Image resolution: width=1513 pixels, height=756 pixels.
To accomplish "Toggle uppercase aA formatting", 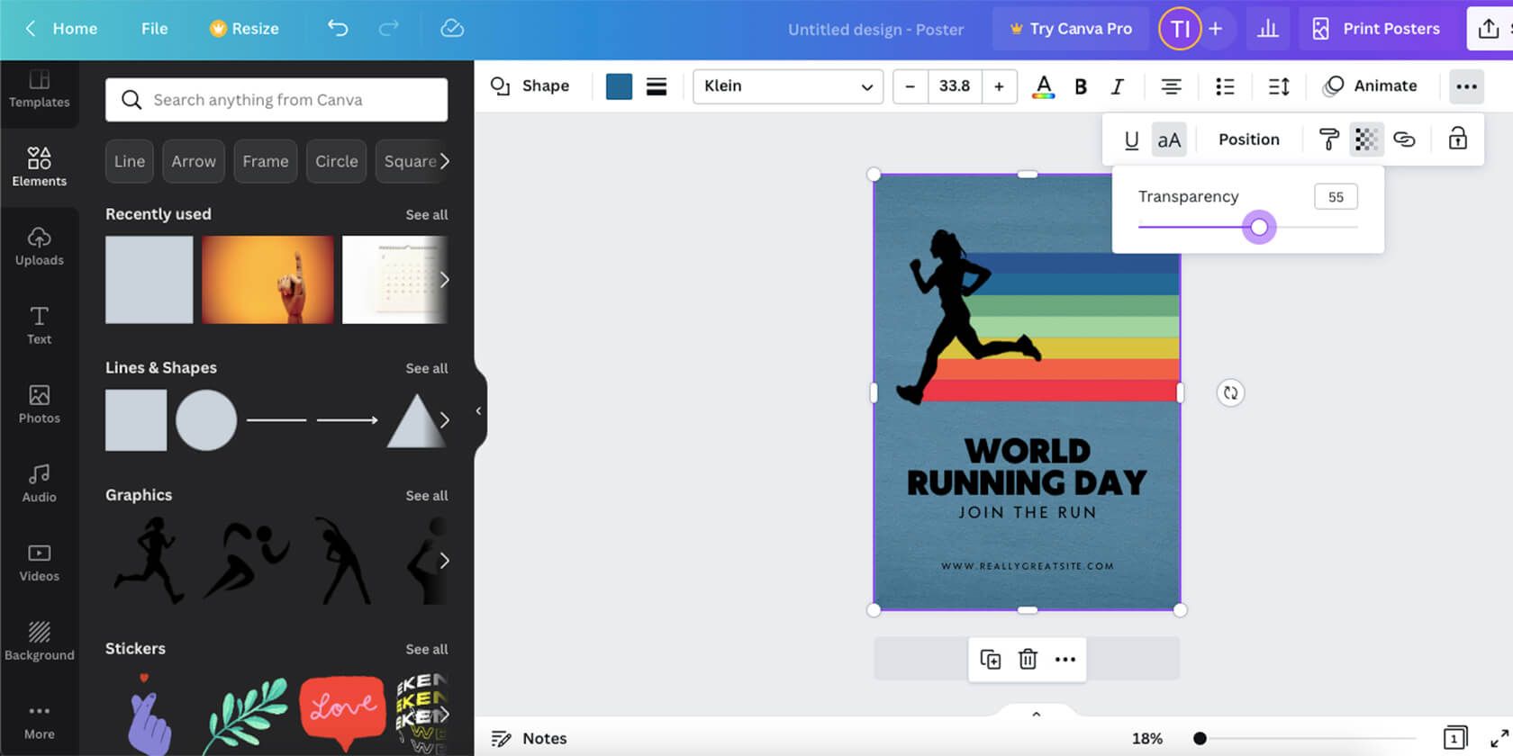I will tap(1169, 140).
